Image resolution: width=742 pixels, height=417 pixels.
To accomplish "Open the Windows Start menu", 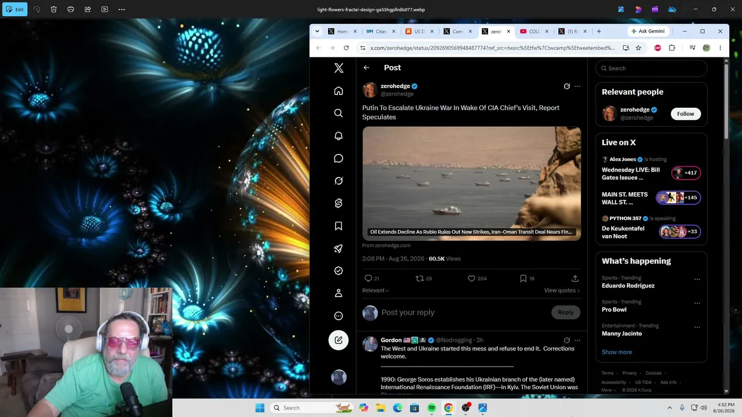I will [260, 408].
